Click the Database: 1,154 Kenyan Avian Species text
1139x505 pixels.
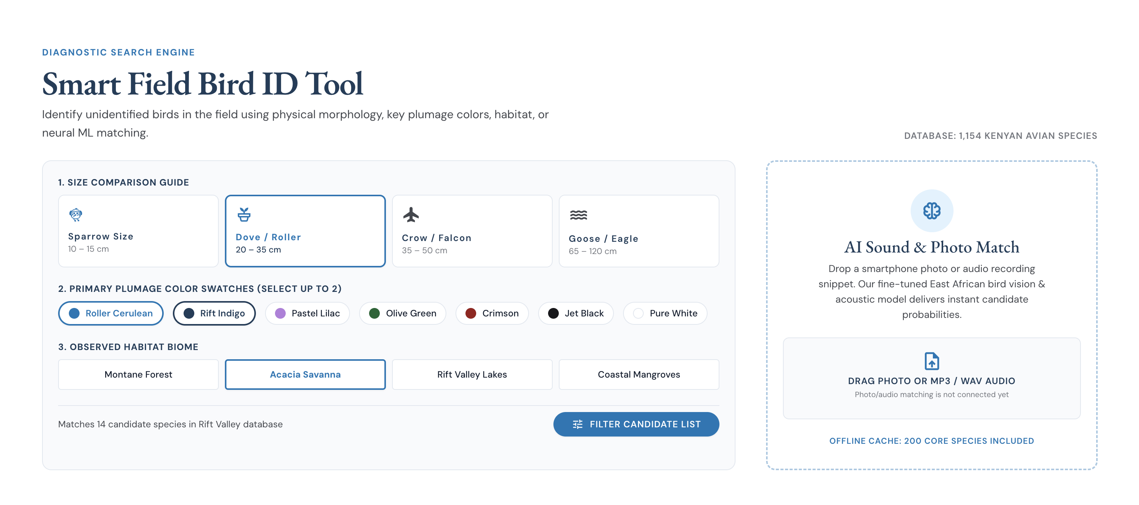point(1000,136)
